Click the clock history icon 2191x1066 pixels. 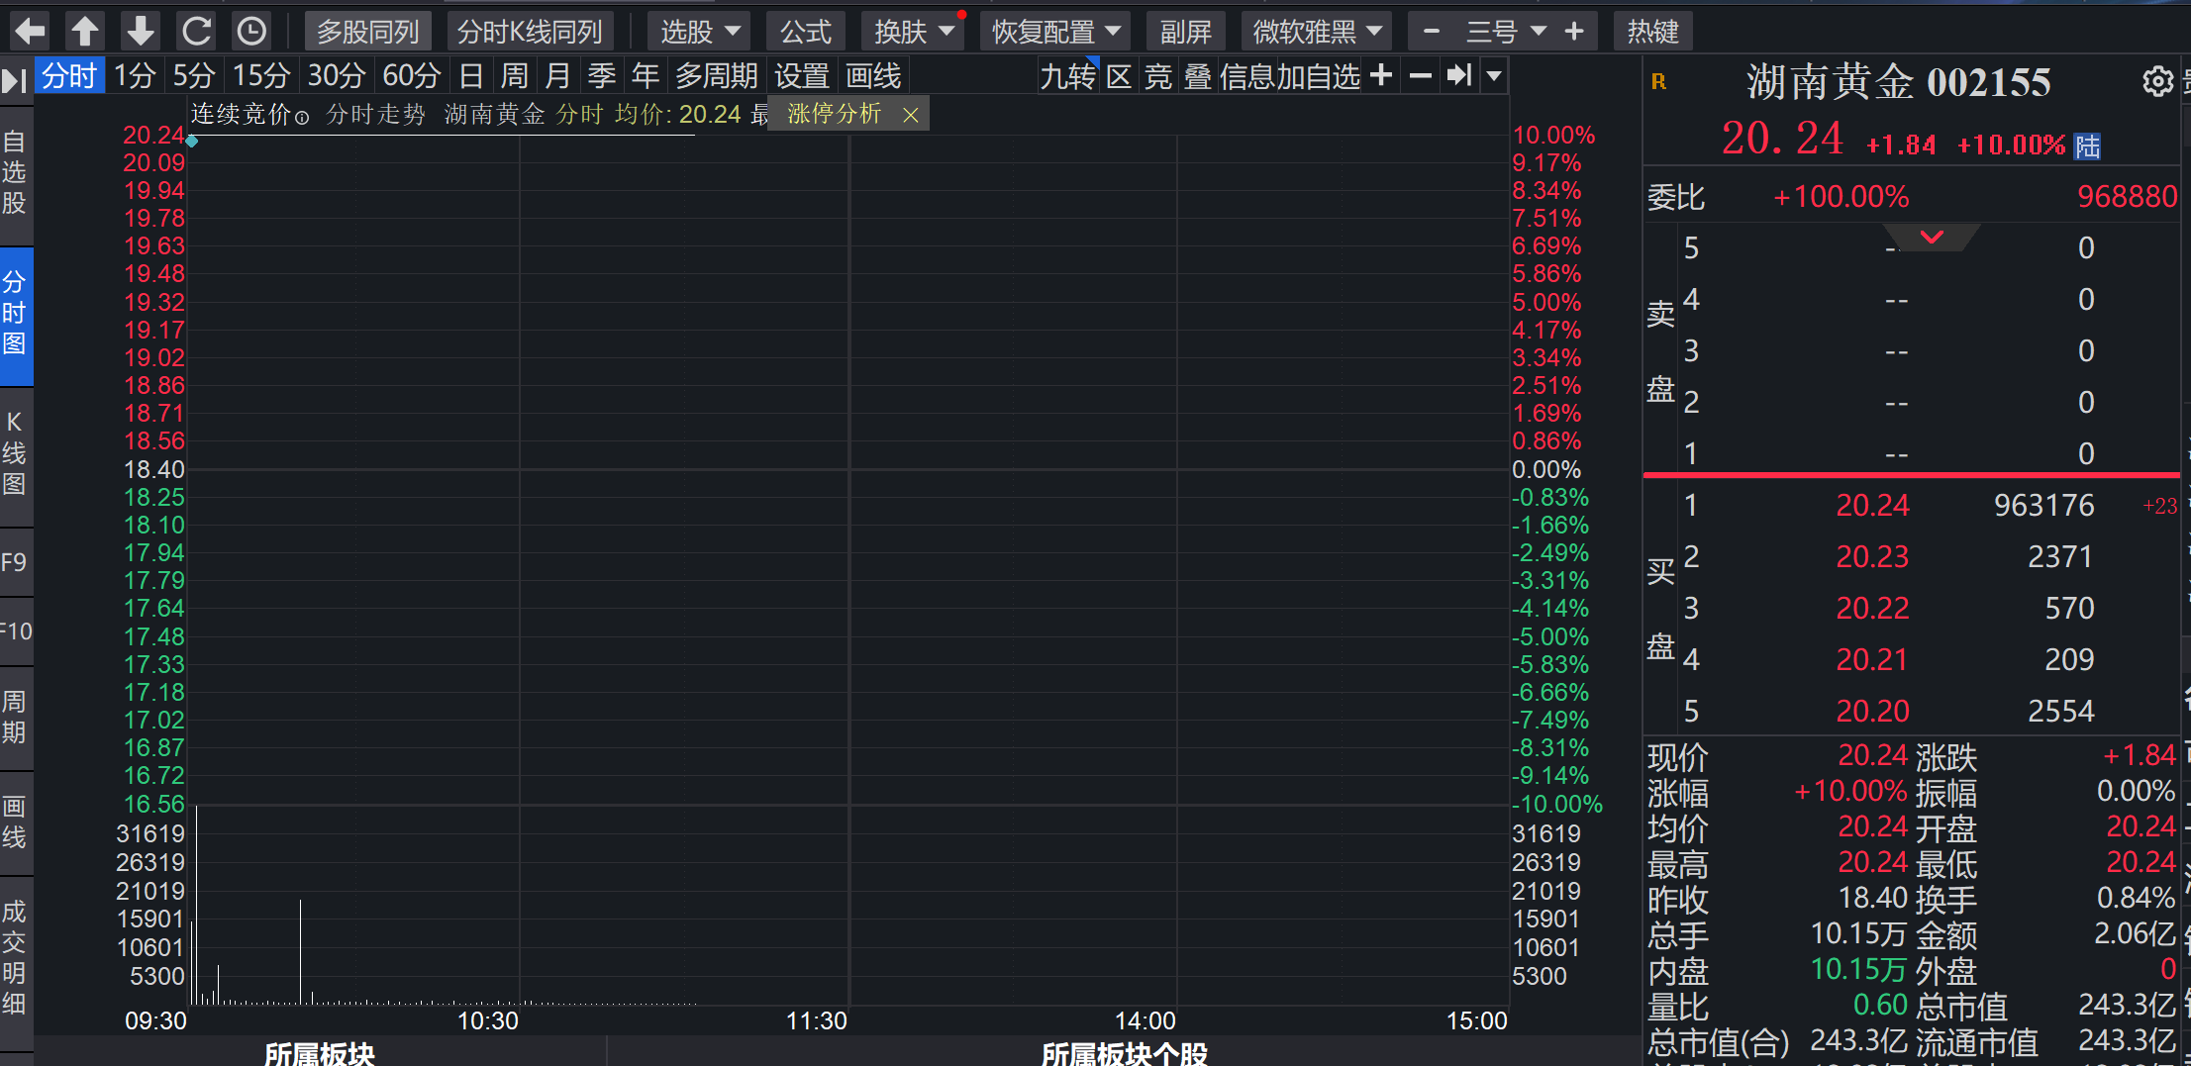[251, 32]
